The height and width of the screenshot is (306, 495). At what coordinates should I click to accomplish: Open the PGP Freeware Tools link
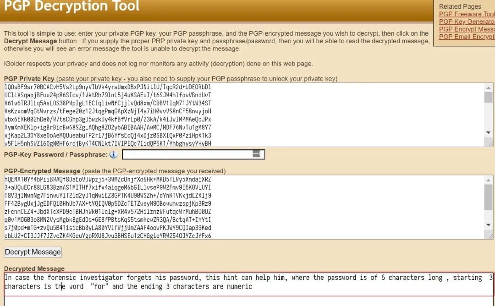tap(467, 14)
